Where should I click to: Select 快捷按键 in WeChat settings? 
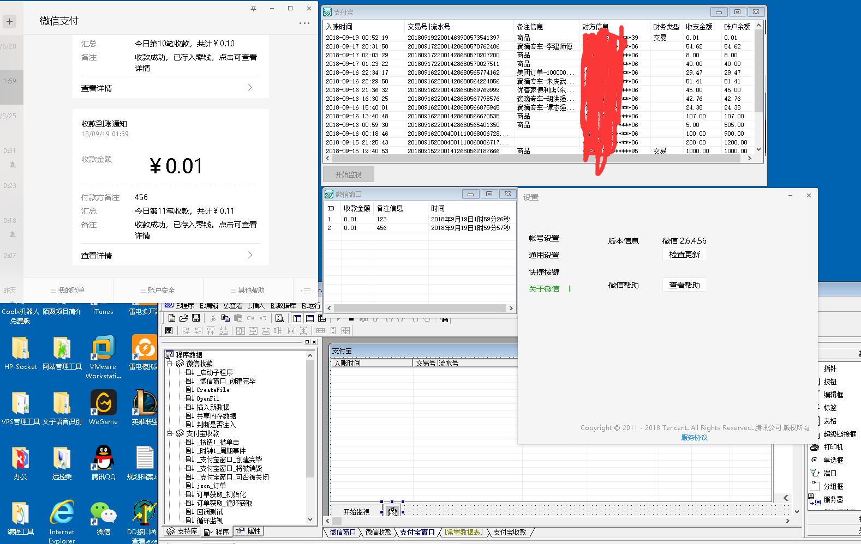(x=543, y=272)
